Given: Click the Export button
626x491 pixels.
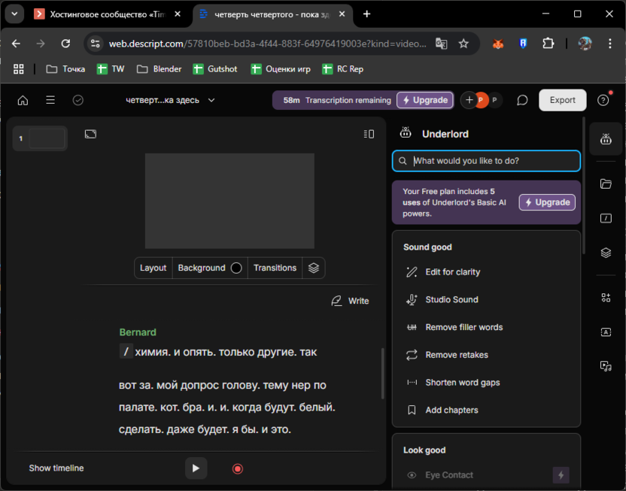Looking at the screenshot, I should click(x=562, y=100).
